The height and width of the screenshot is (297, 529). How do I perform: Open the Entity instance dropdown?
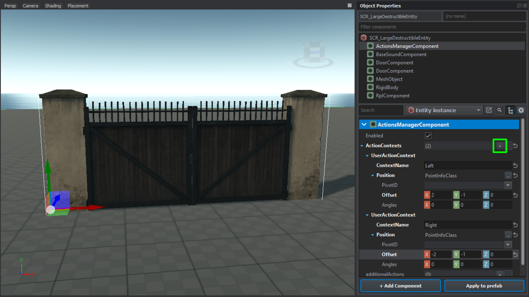pos(443,110)
